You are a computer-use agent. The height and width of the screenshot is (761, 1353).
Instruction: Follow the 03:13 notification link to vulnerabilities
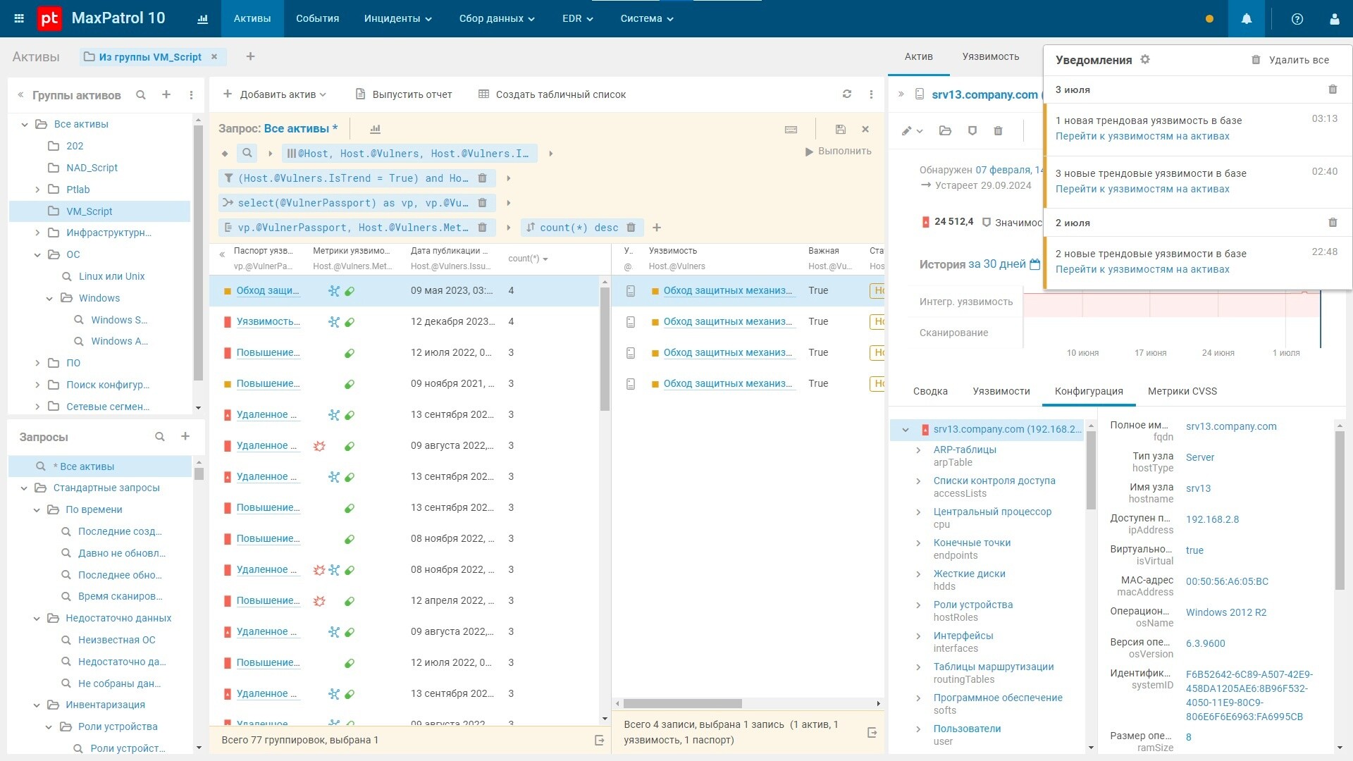pyautogui.click(x=1142, y=136)
